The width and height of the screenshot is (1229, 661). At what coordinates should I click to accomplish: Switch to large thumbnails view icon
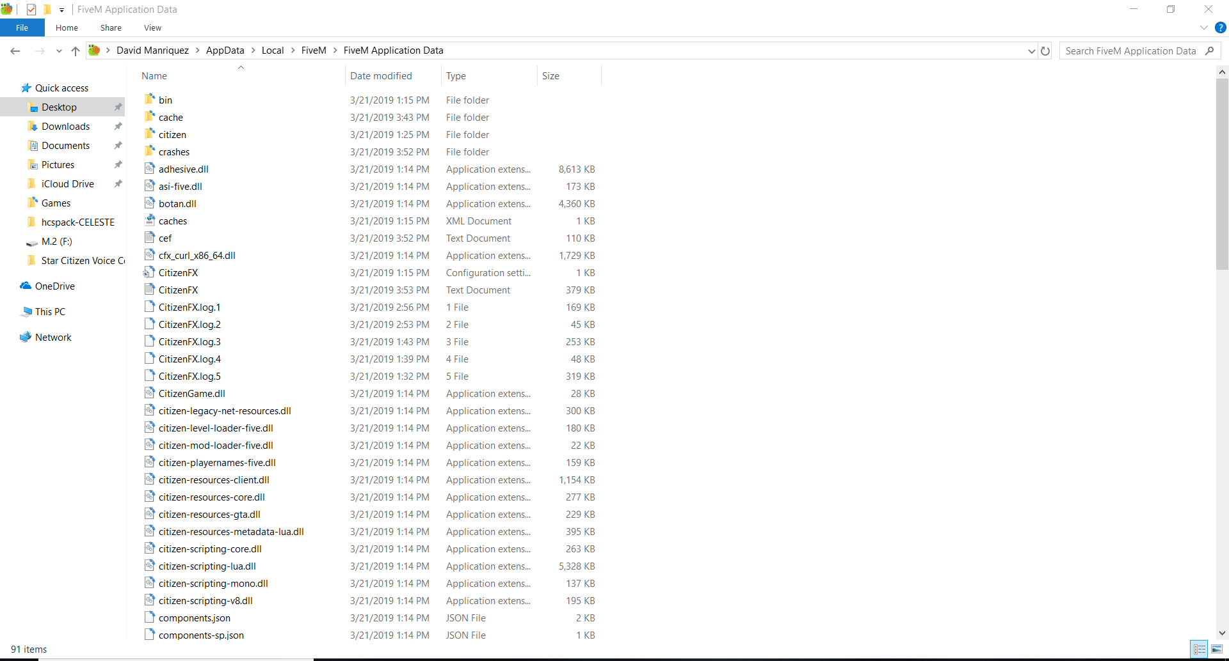1217,649
